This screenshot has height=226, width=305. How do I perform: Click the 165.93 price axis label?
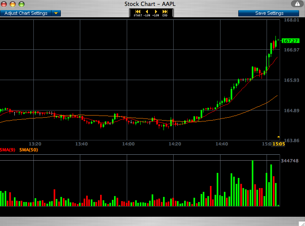tap(291, 80)
